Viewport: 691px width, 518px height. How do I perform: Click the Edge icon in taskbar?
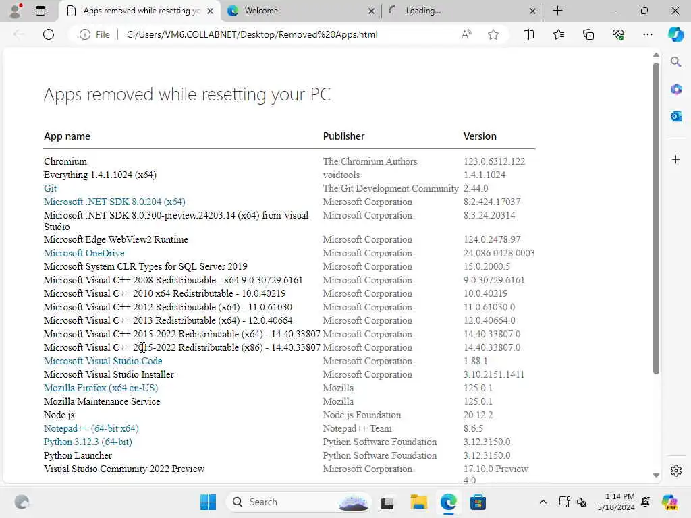coord(448,502)
